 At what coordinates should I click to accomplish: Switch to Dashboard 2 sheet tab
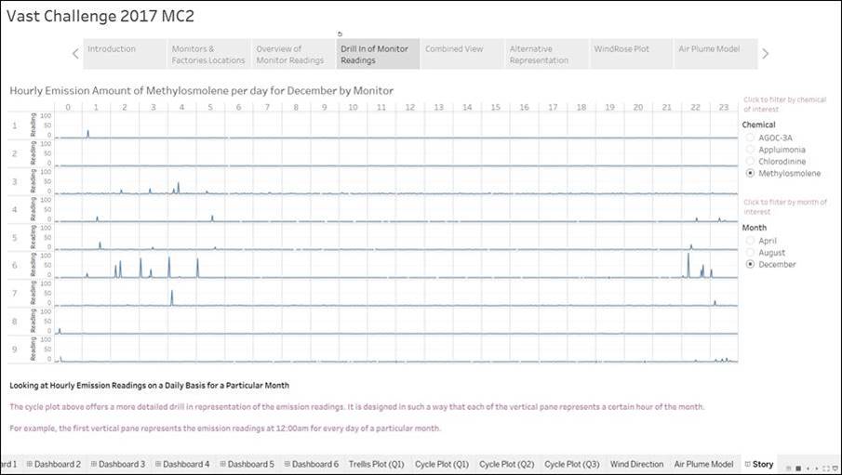point(54,464)
